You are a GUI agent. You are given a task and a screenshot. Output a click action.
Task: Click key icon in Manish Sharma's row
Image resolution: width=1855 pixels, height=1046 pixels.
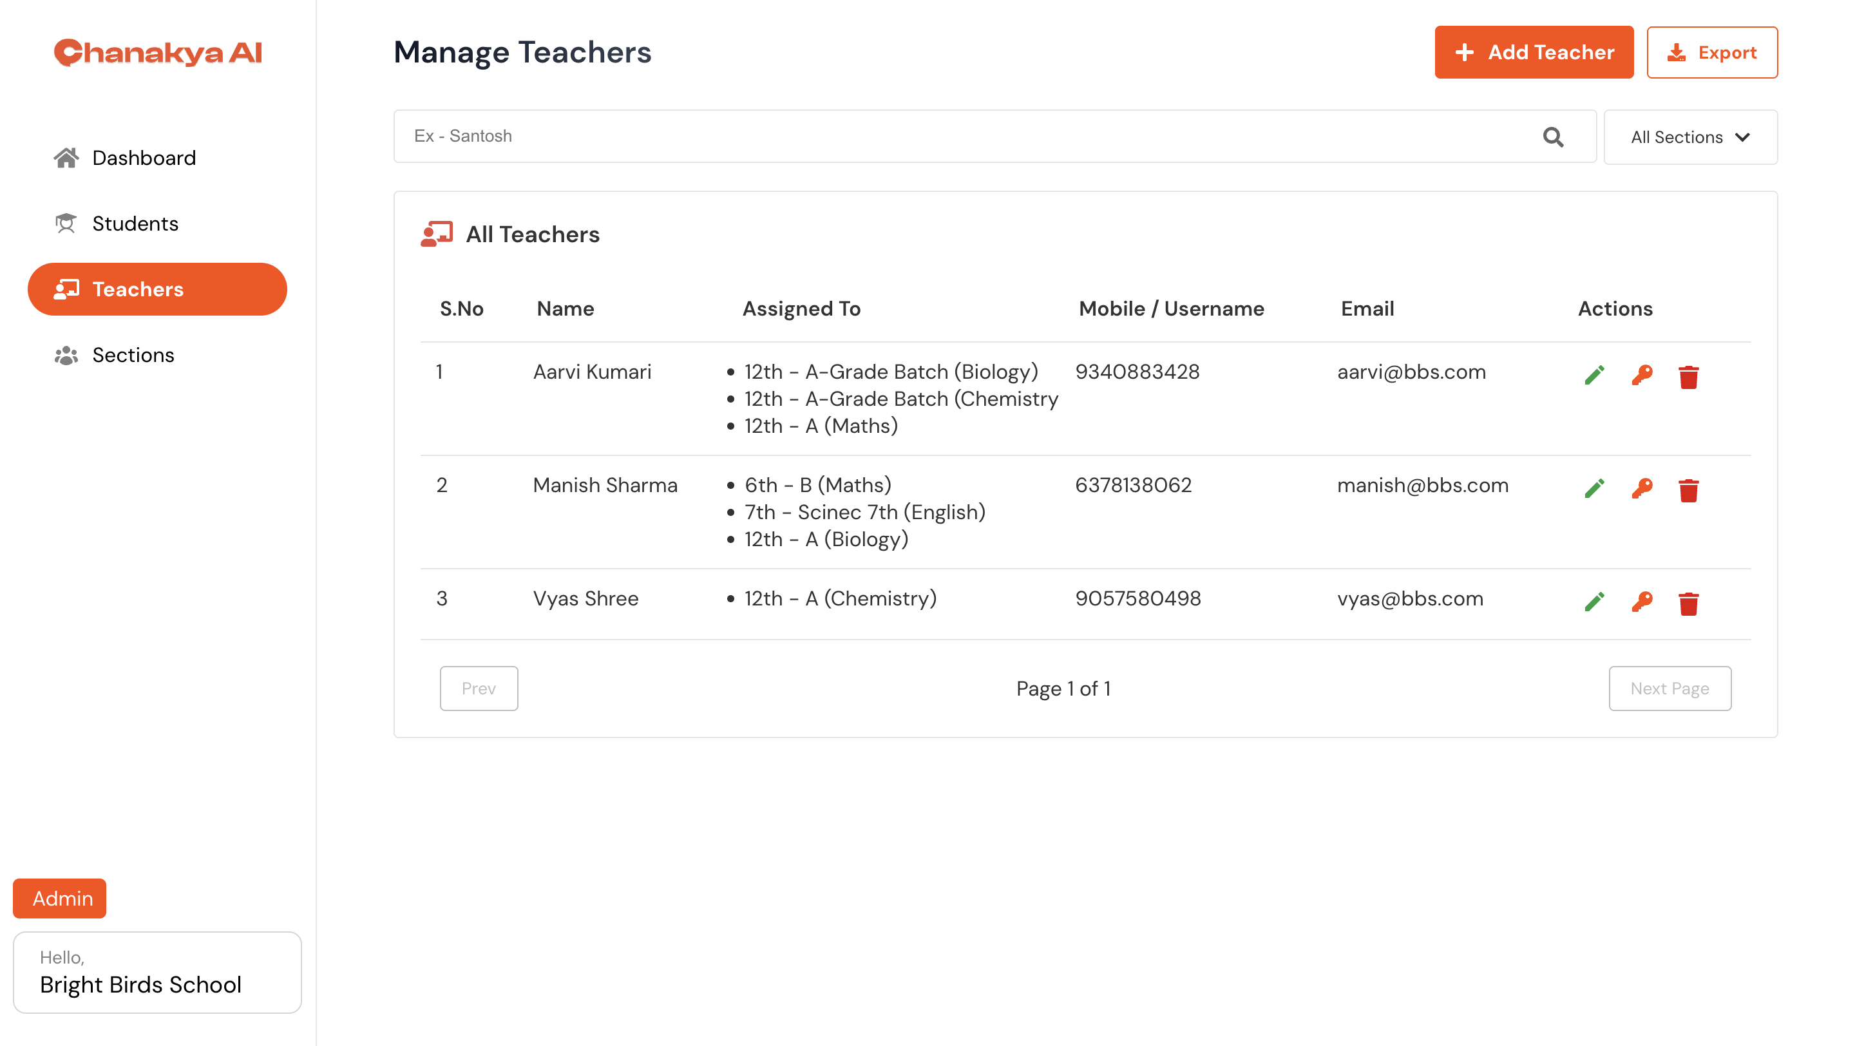(x=1641, y=489)
